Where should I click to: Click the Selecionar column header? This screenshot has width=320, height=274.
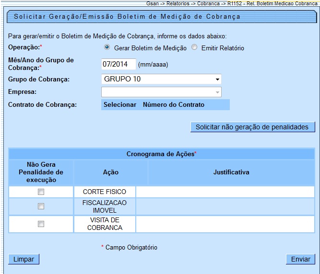pyautogui.click(x=120, y=105)
